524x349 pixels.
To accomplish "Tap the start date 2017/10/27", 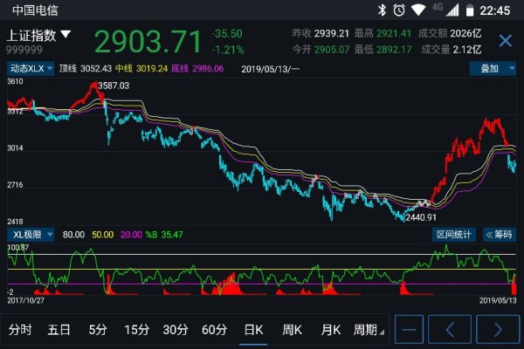I will coord(25,300).
